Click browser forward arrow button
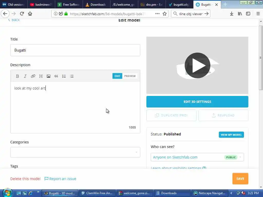Viewport: 263px width, 197px height. 14,14
